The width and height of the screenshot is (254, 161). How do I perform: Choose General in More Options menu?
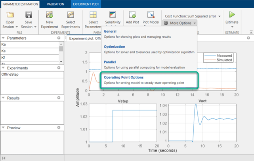click(149, 34)
